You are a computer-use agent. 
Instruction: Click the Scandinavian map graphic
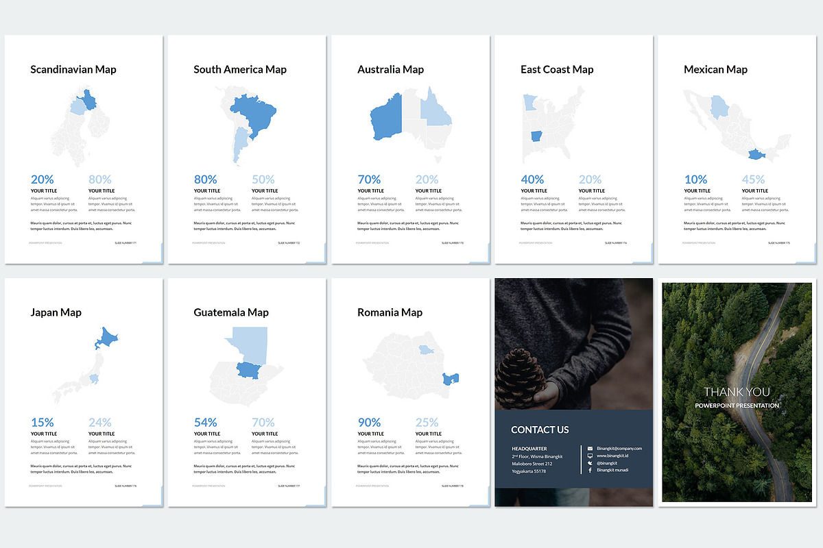80,127
